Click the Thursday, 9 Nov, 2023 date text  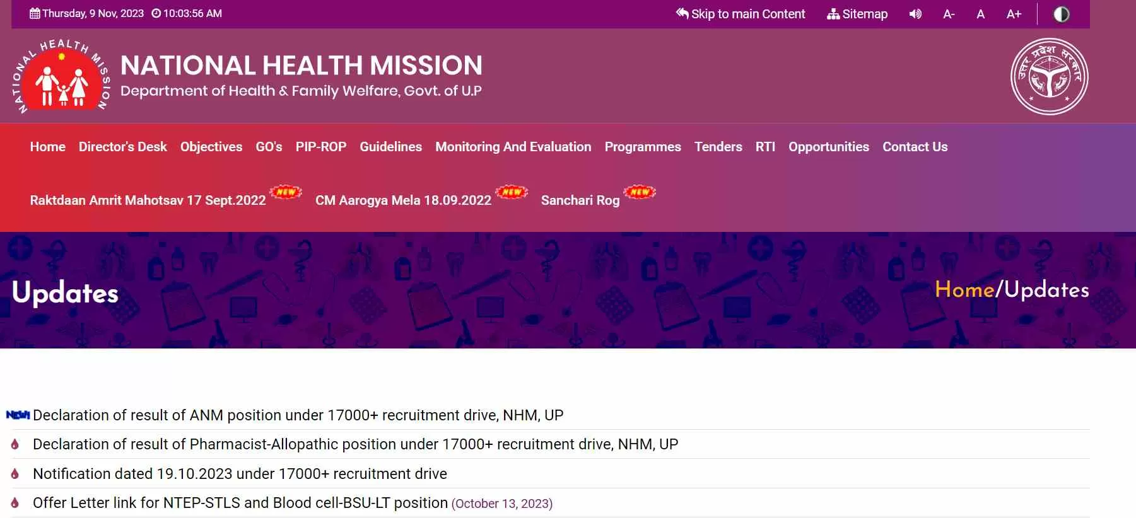pyautogui.click(x=93, y=13)
